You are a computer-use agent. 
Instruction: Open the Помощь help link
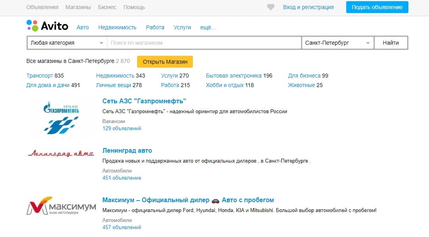coord(134,7)
